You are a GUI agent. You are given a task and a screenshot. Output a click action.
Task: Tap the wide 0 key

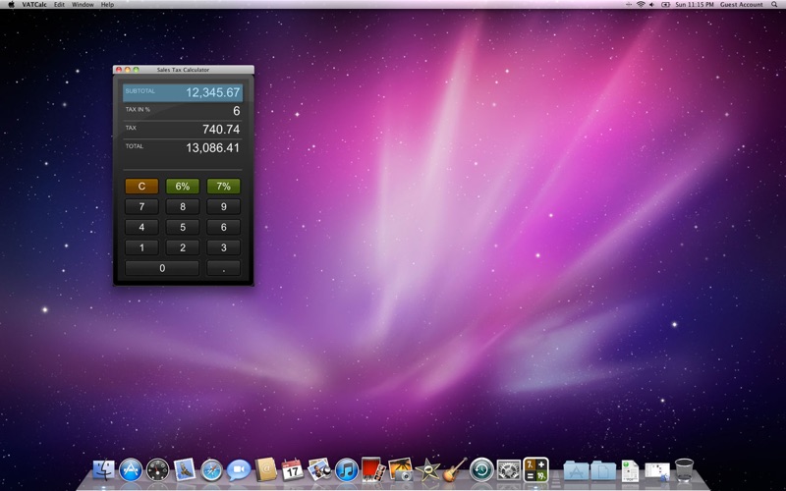pos(162,268)
